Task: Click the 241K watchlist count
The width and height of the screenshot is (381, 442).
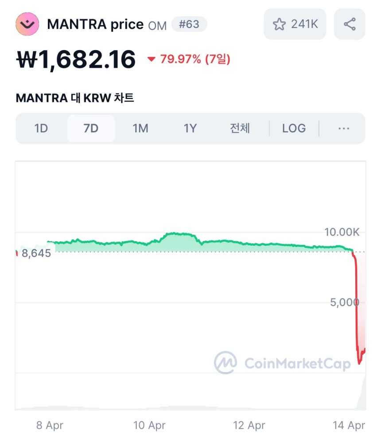Action: [x=304, y=24]
